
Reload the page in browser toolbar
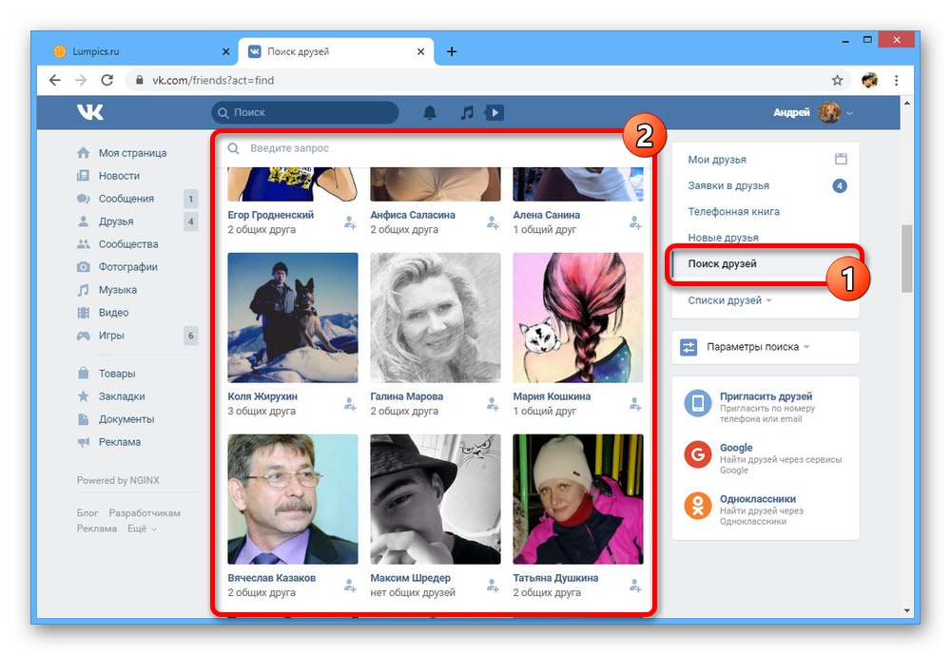click(107, 80)
